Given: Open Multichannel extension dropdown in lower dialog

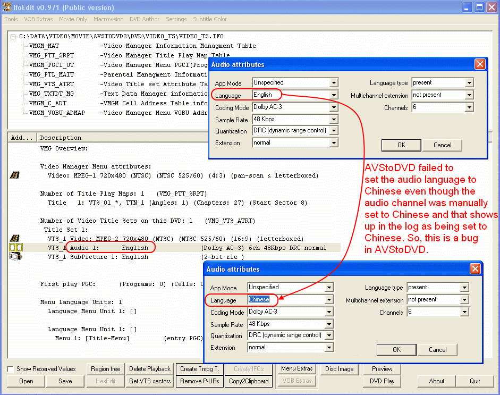Looking at the screenshot, I should coord(464,300).
